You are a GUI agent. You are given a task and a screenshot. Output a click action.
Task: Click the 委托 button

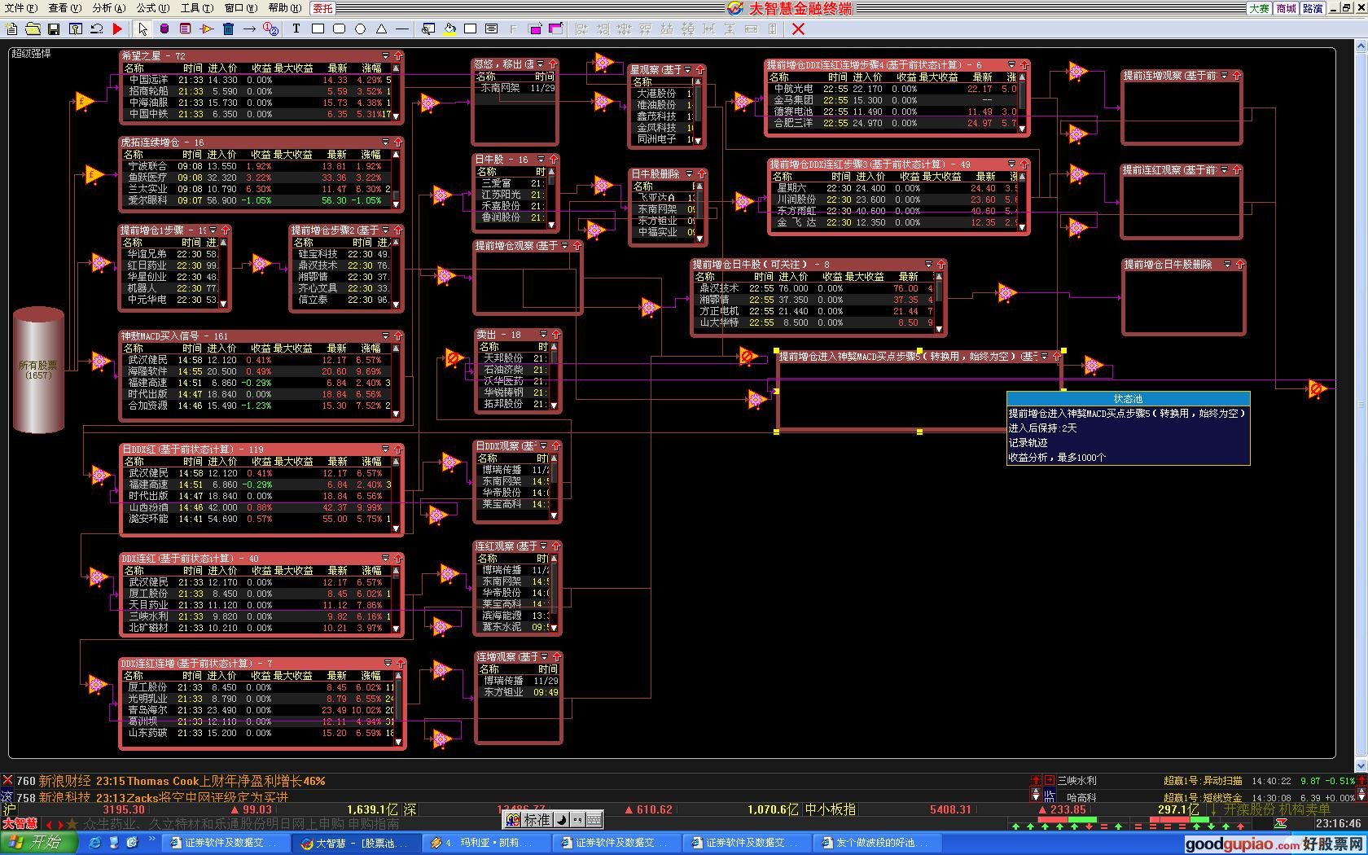[322, 8]
